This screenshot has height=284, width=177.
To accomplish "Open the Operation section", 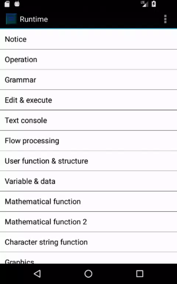I will pyautogui.click(x=88, y=60).
